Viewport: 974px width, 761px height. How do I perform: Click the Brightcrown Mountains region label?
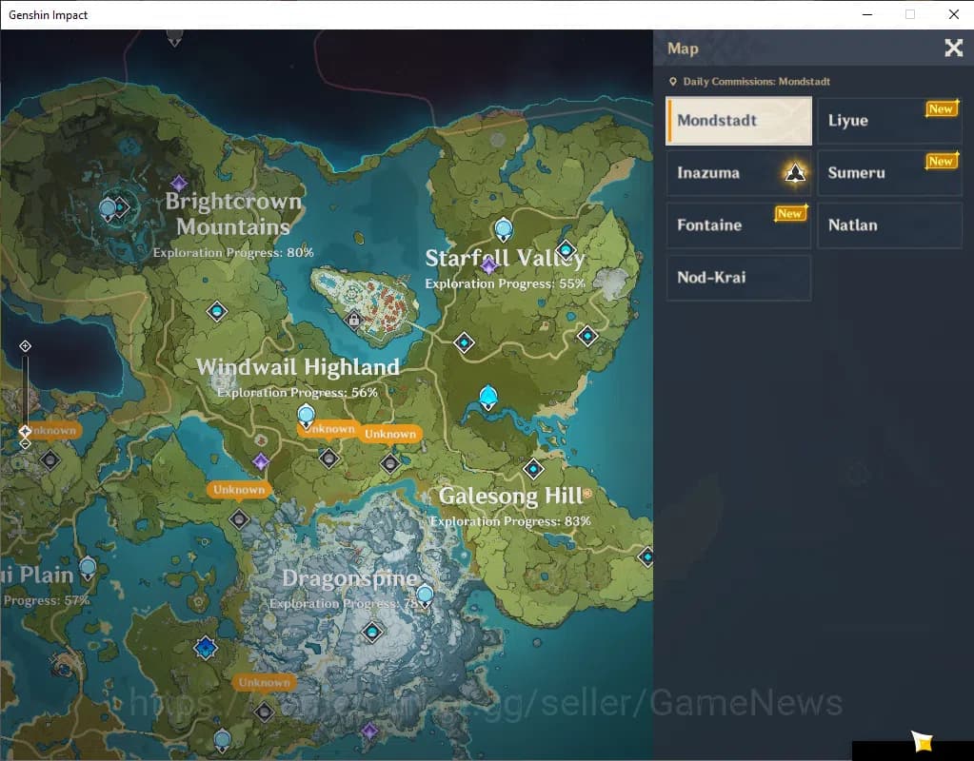(233, 214)
